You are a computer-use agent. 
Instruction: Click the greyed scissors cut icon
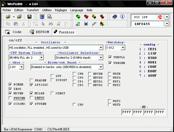pyautogui.click(x=23, y=24)
